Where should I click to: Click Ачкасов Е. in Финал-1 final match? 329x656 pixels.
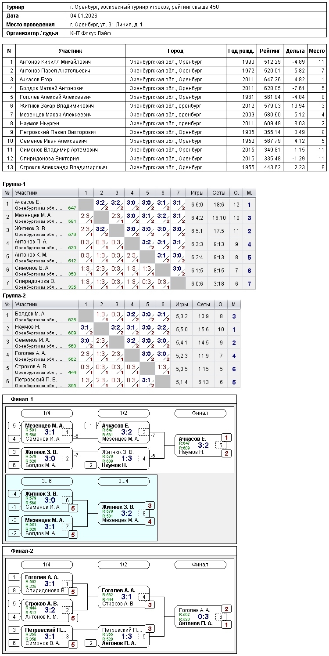tap(192, 439)
